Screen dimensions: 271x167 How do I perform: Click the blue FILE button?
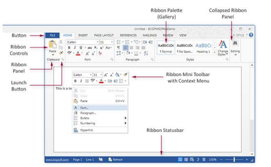(52, 35)
